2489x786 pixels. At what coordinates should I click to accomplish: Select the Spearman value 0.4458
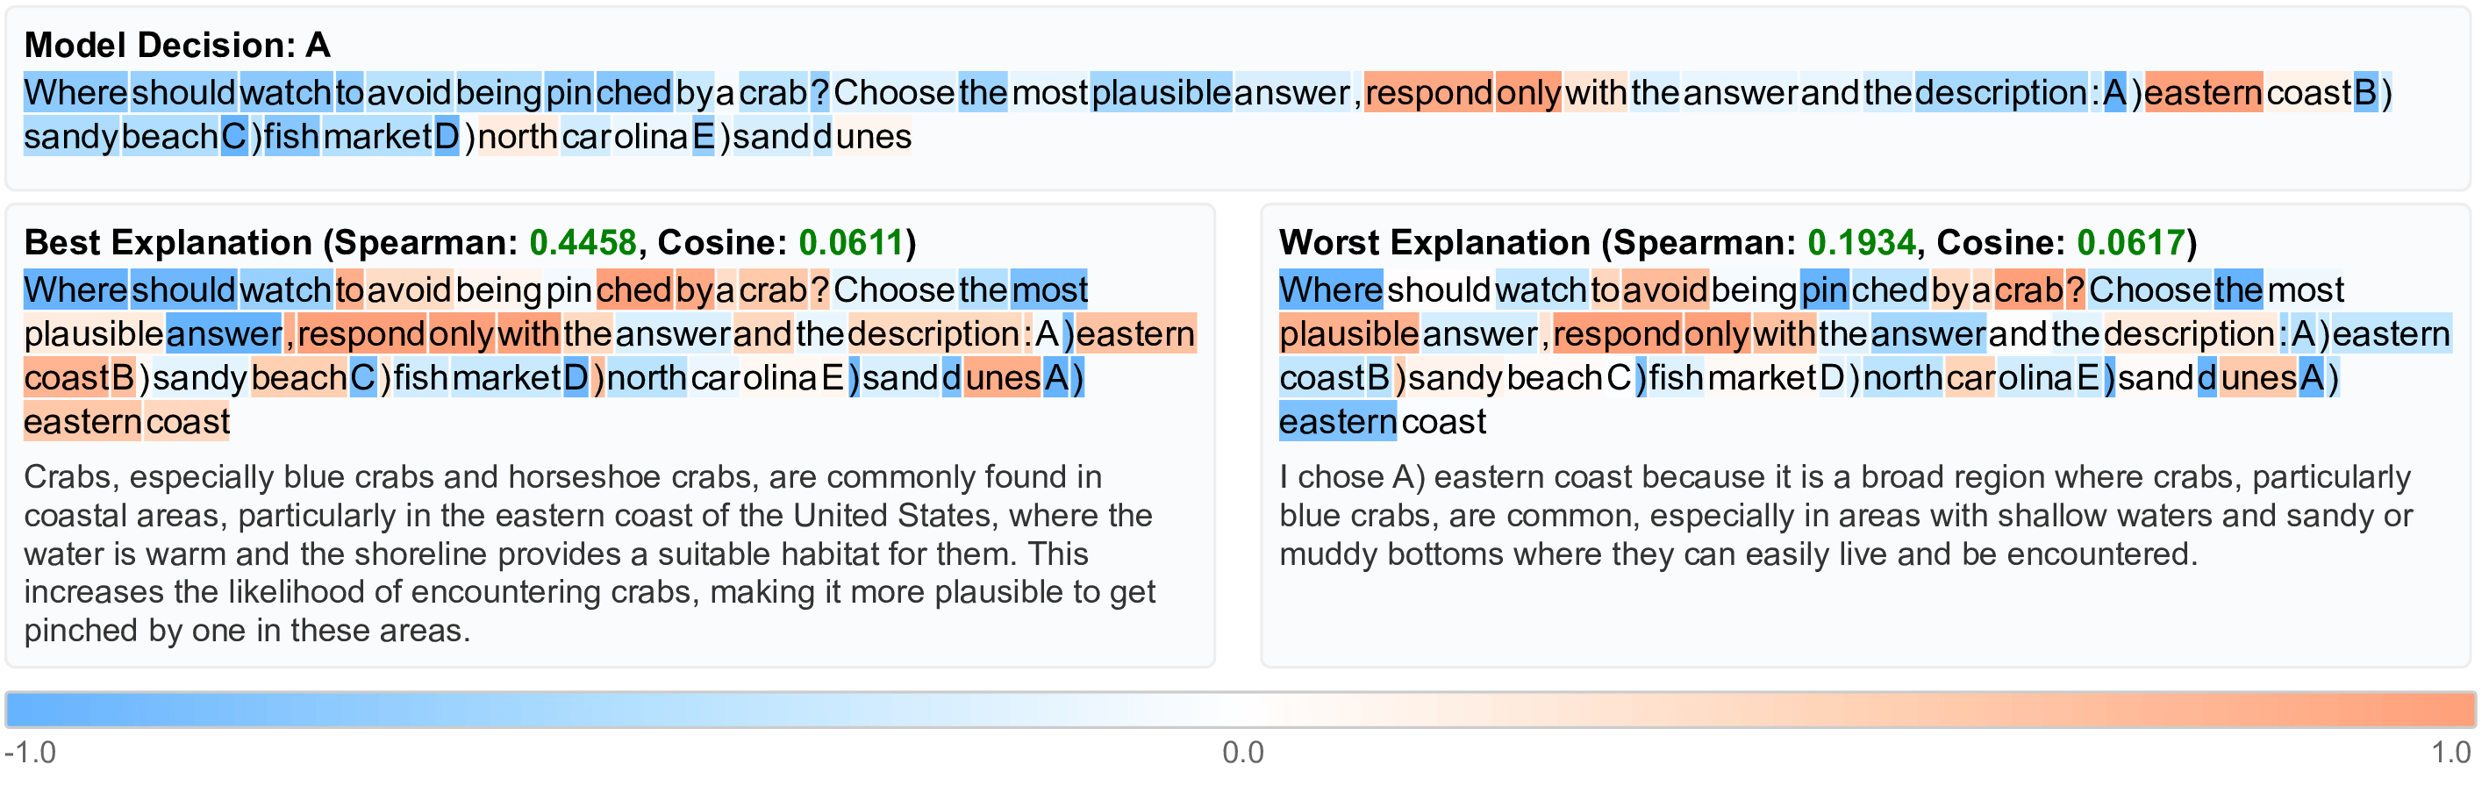pyautogui.click(x=583, y=242)
